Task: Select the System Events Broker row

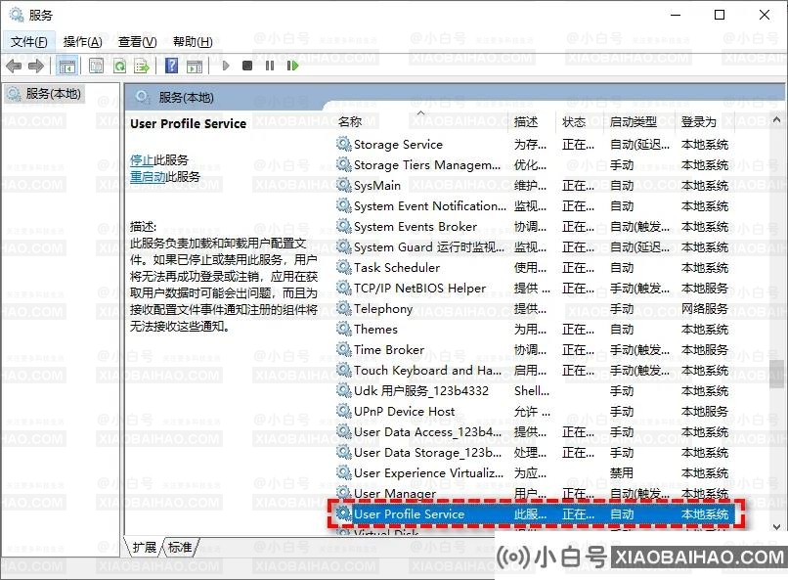Action: 533,227
